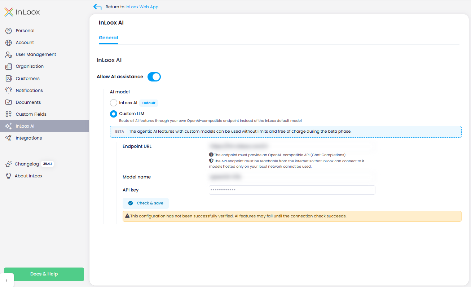
Task: Click the Allow AI assistance label
Action: (120, 77)
